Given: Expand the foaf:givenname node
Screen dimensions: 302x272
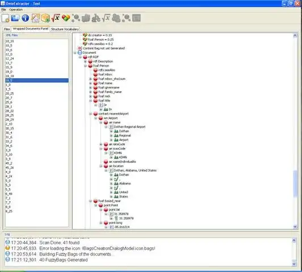Looking at the screenshot, I should [x=90, y=88].
